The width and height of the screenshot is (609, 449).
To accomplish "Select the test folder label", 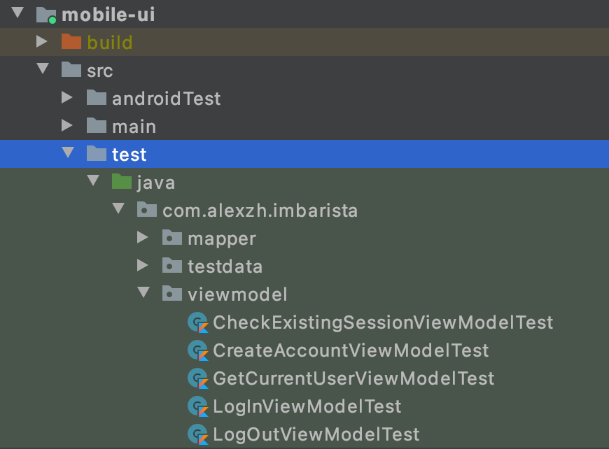I will 129,154.
